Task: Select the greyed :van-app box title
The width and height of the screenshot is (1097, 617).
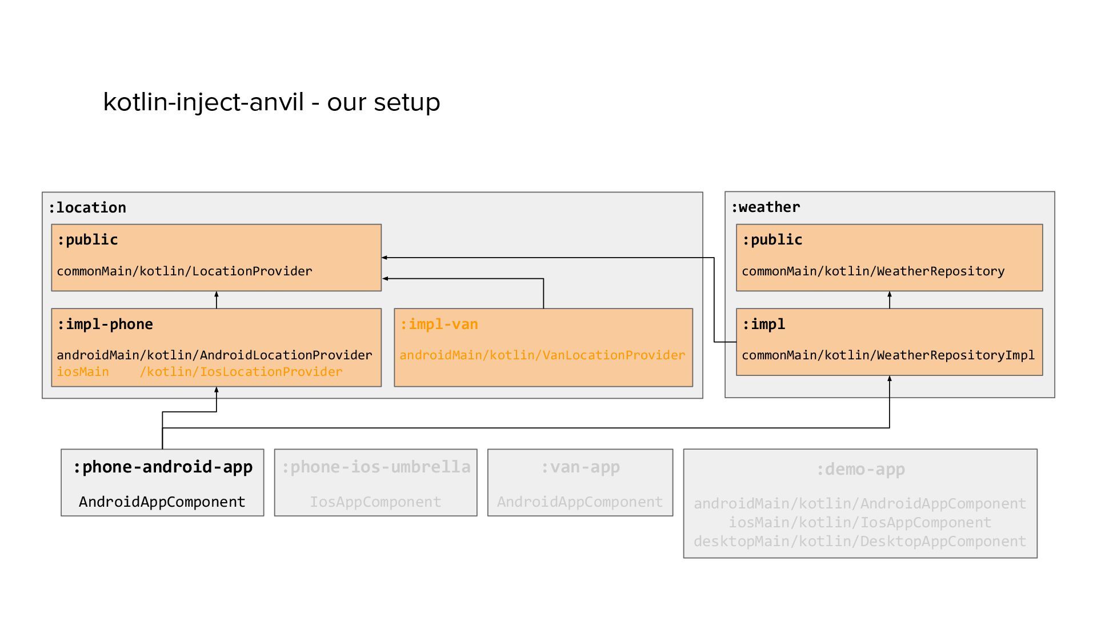Action: pos(580,467)
